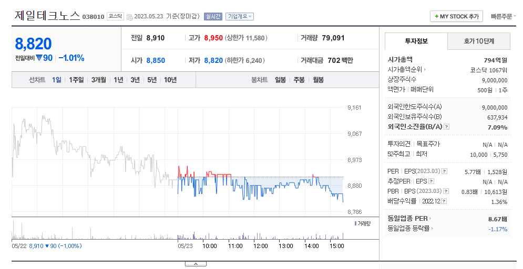Click the arrow next to 동일업종 등락률

[x=432, y=229]
